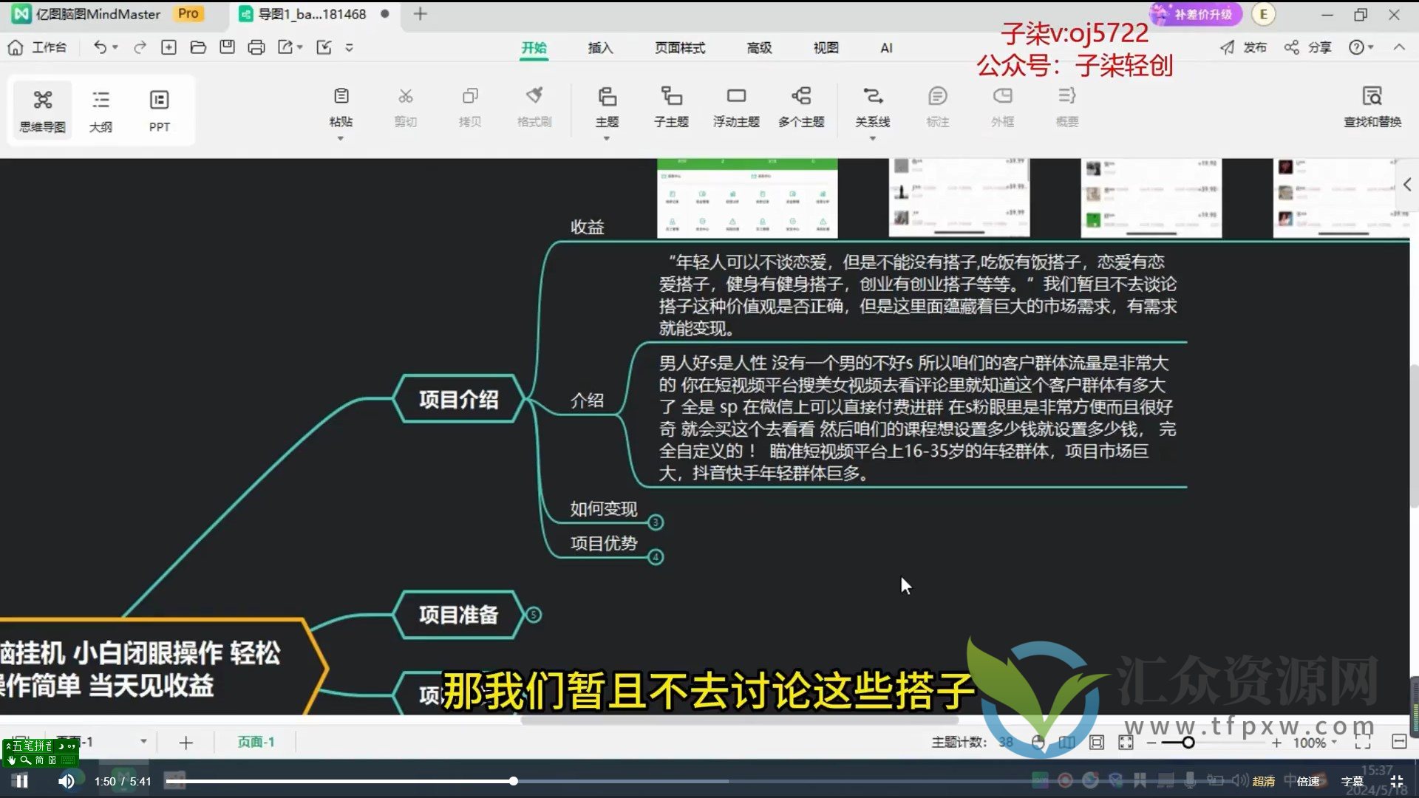Click the revenue screenshot thumbnail
The width and height of the screenshot is (1419, 798).
(746, 195)
